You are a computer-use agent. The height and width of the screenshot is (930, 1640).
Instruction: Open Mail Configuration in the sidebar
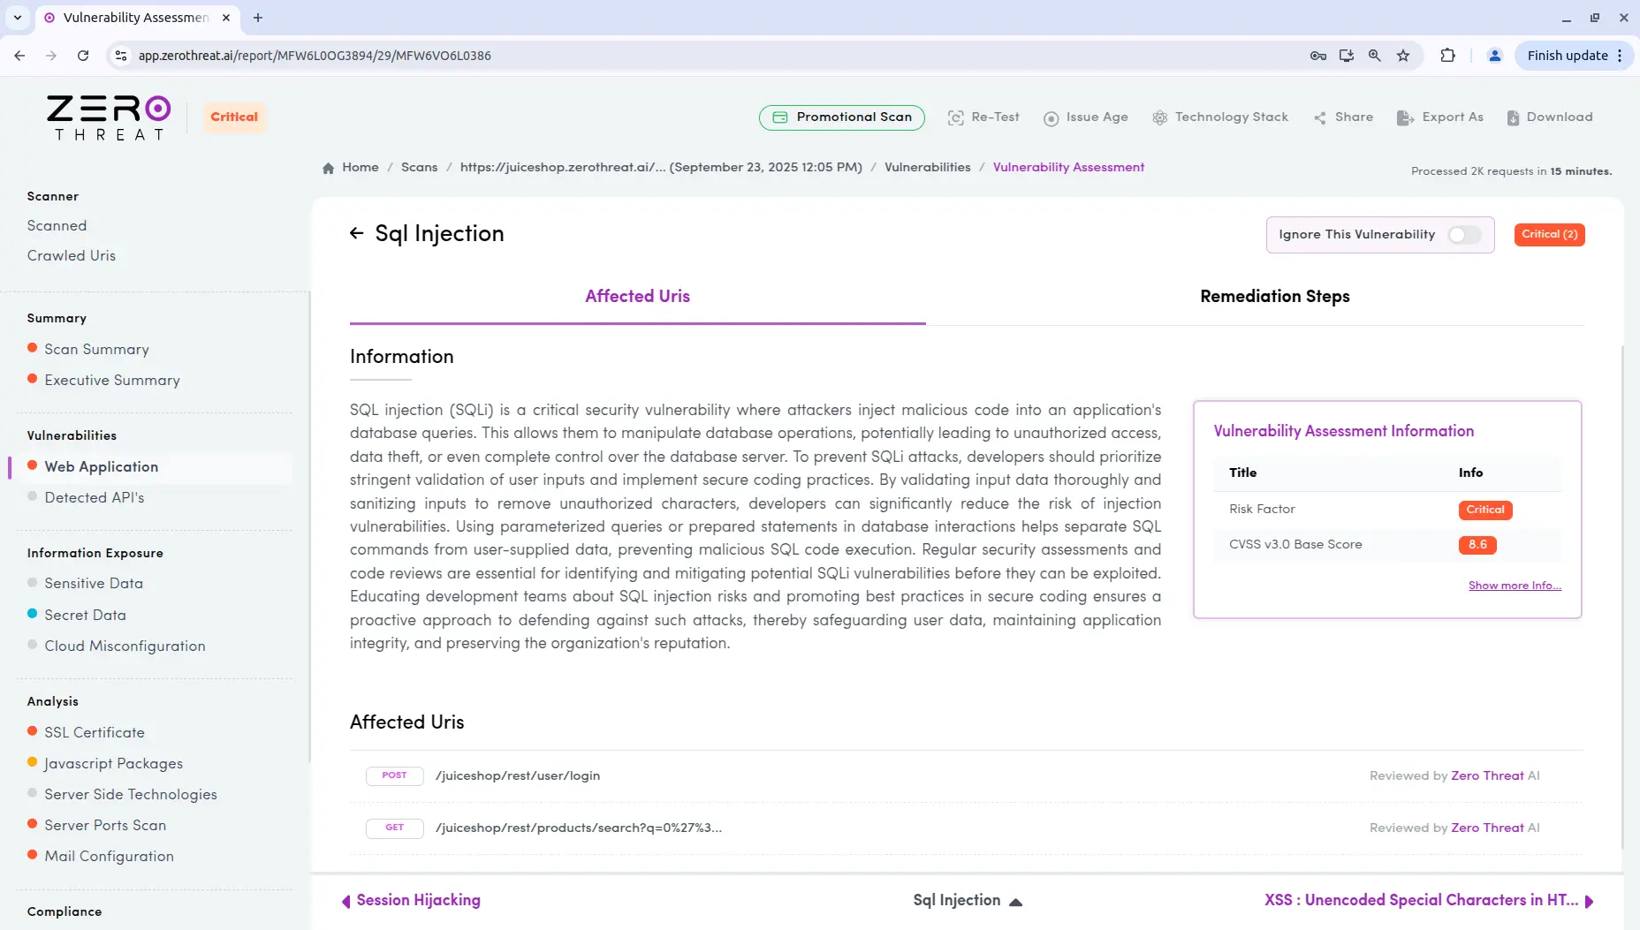tap(109, 857)
